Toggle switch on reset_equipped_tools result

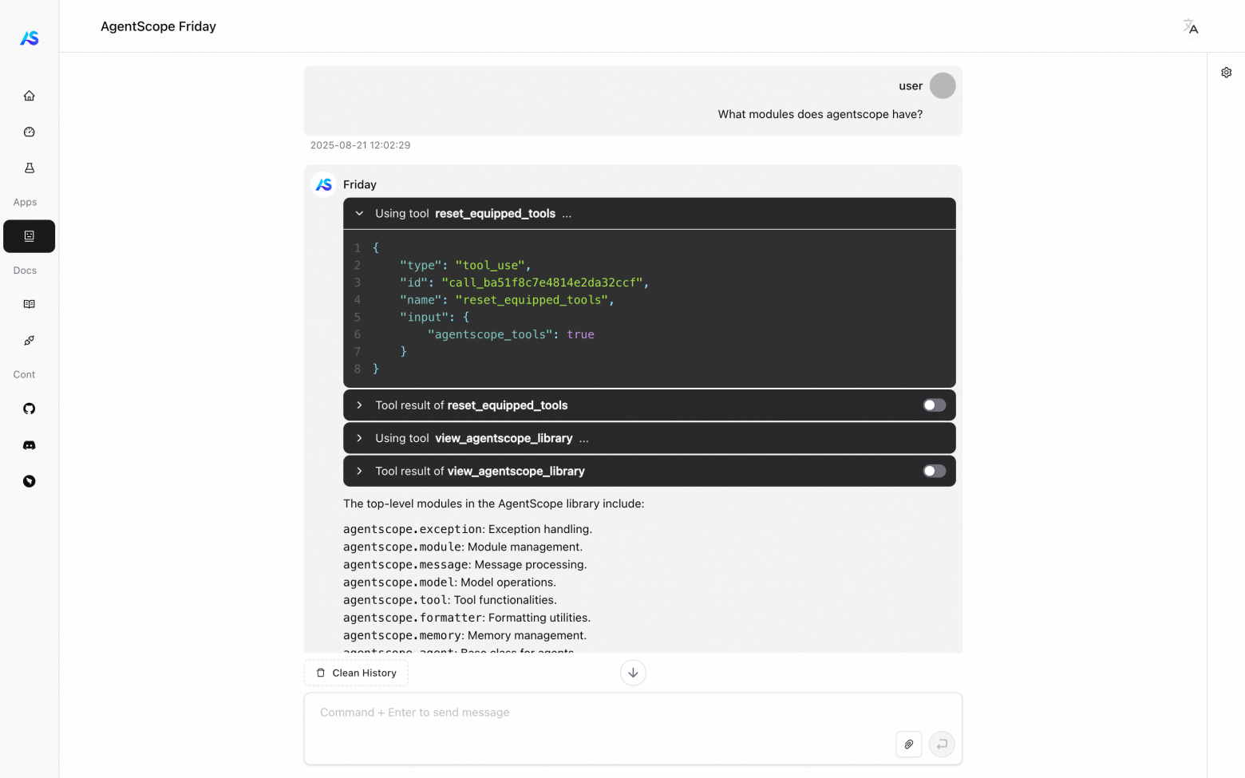click(934, 405)
